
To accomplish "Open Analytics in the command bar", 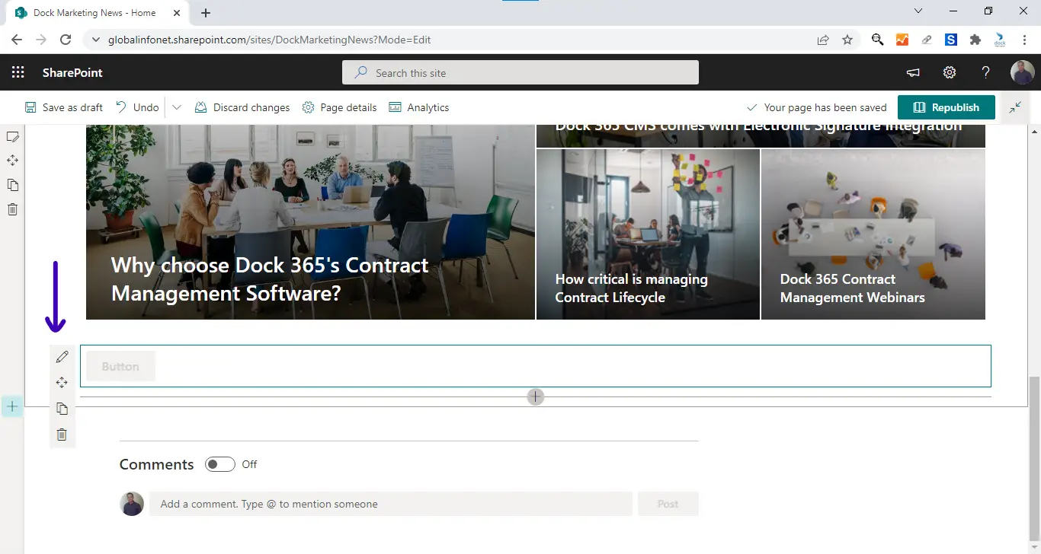I will click(x=419, y=107).
